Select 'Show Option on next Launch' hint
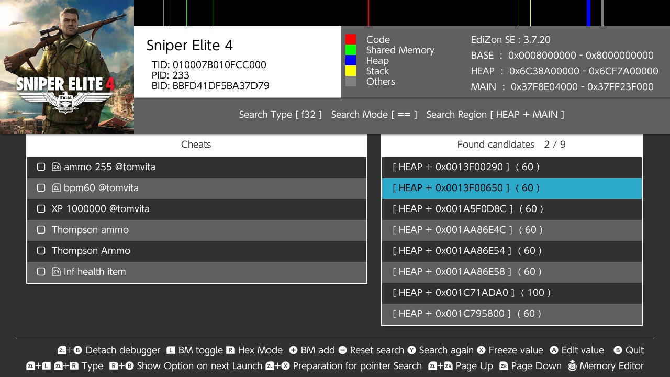This screenshot has height=377, width=670. tap(199, 366)
